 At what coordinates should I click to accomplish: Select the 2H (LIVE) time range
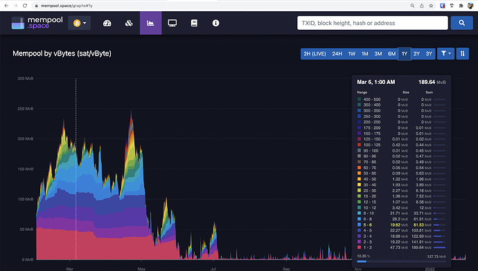coord(315,53)
